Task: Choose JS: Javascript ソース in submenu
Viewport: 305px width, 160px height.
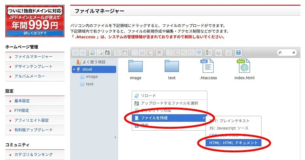Action: pos(233,128)
